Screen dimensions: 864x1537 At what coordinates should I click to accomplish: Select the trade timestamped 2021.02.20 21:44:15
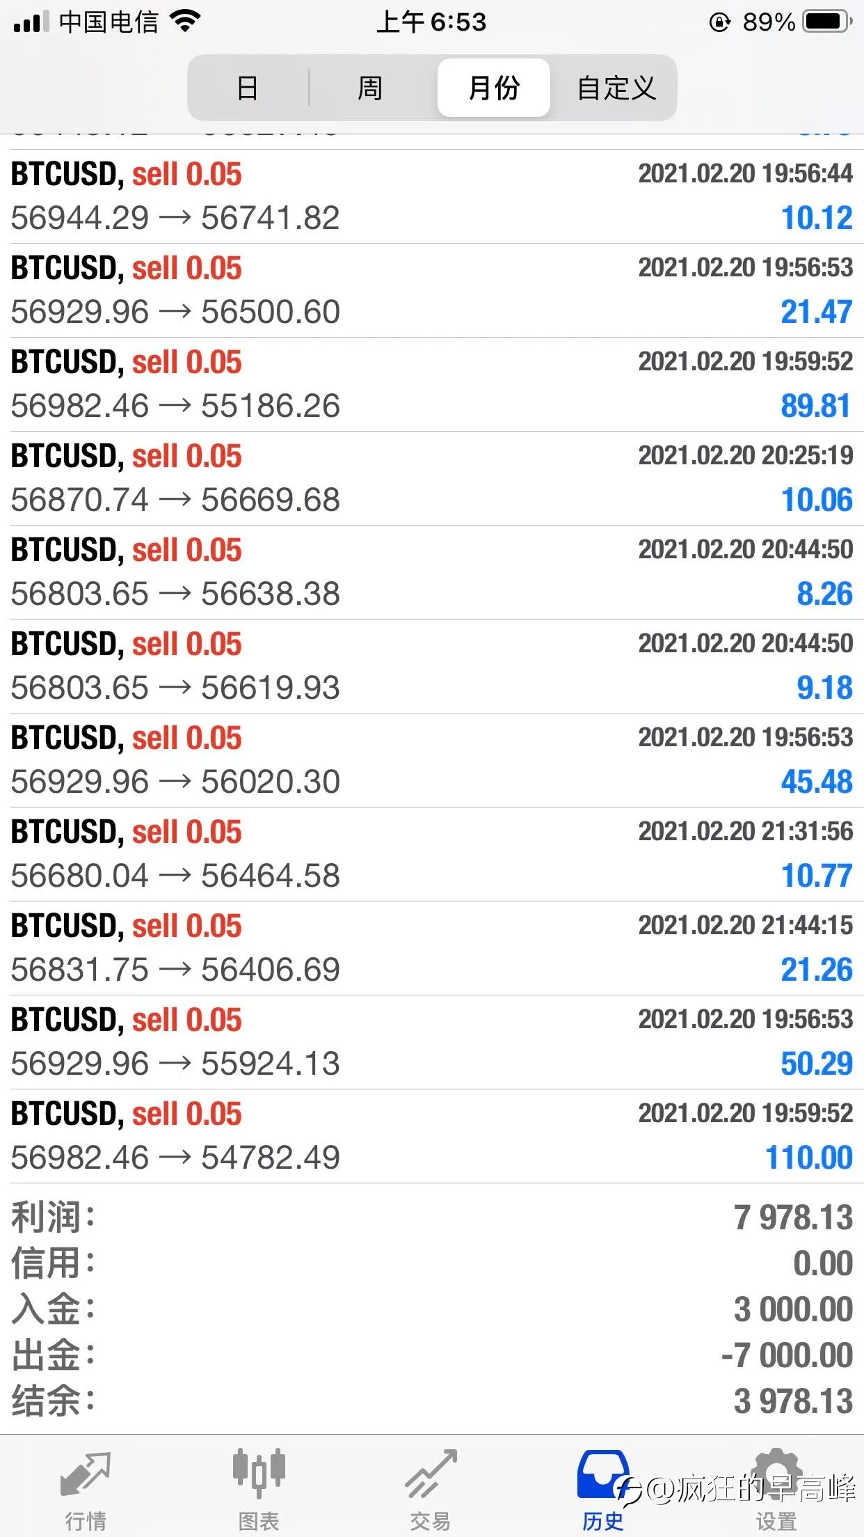[x=432, y=948]
